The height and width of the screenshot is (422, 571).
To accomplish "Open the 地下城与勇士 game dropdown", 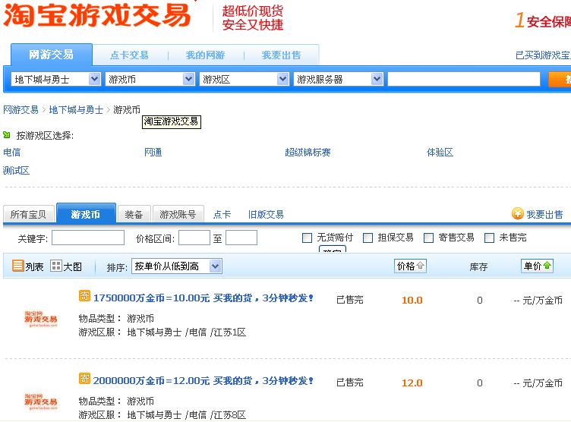I will click(x=56, y=79).
